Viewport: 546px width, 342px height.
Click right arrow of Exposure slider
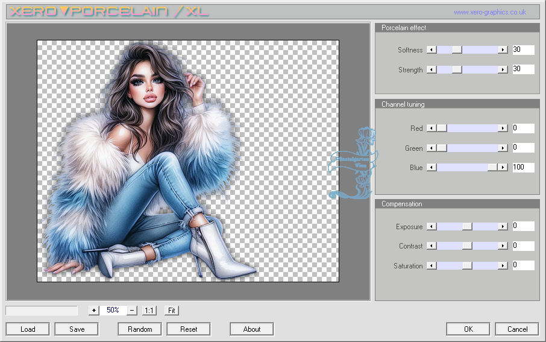coord(503,227)
